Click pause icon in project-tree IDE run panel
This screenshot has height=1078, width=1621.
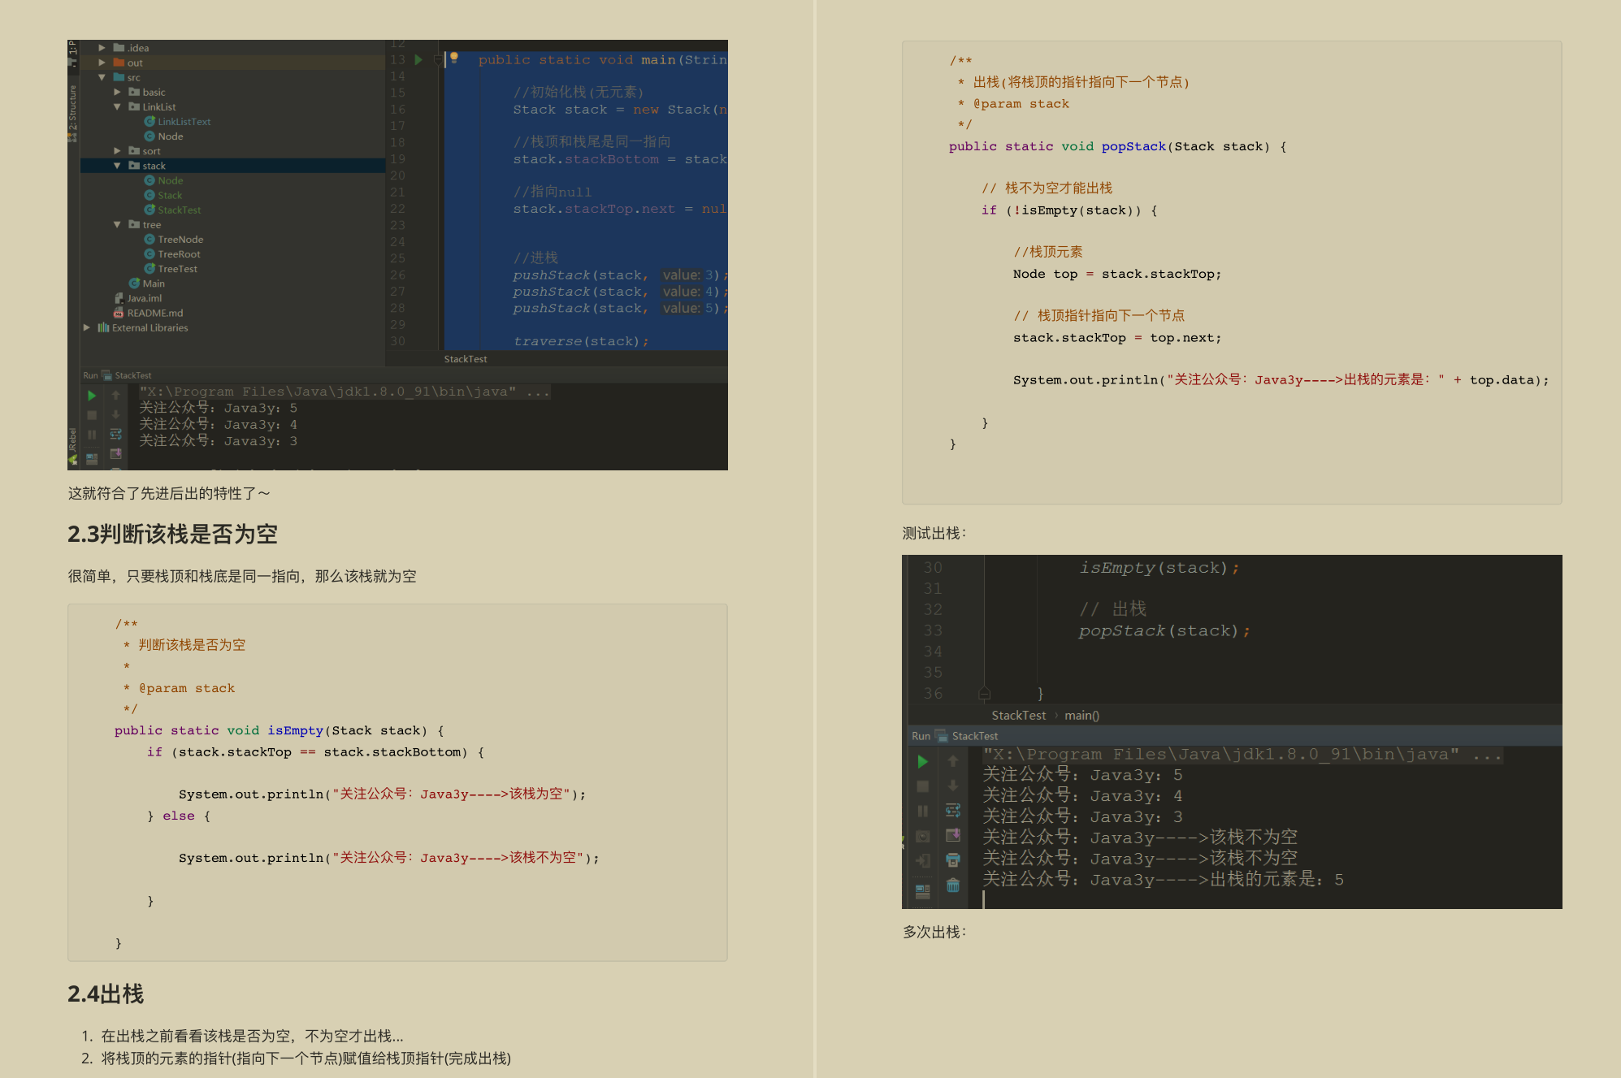92,435
